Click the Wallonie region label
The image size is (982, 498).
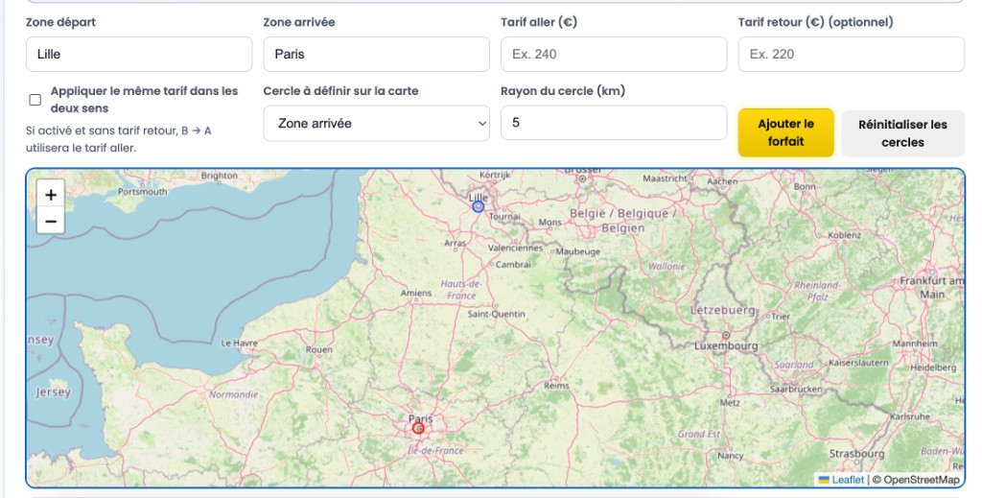(x=666, y=266)
